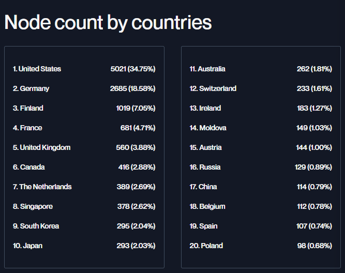Click Finland in the country list
345x273 pixels.
[28, 108]
